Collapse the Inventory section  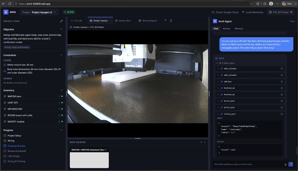61,90
